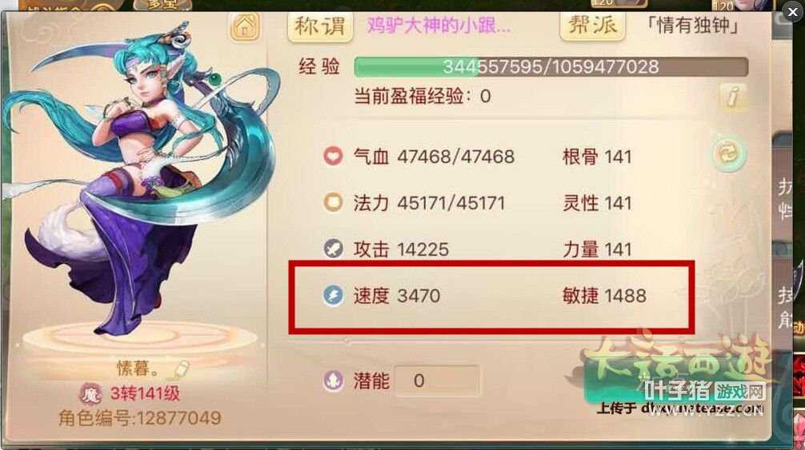Click the pencil edit icon beside name
The height and width of the screenshot is (450, 805).
tap(181, 368)
